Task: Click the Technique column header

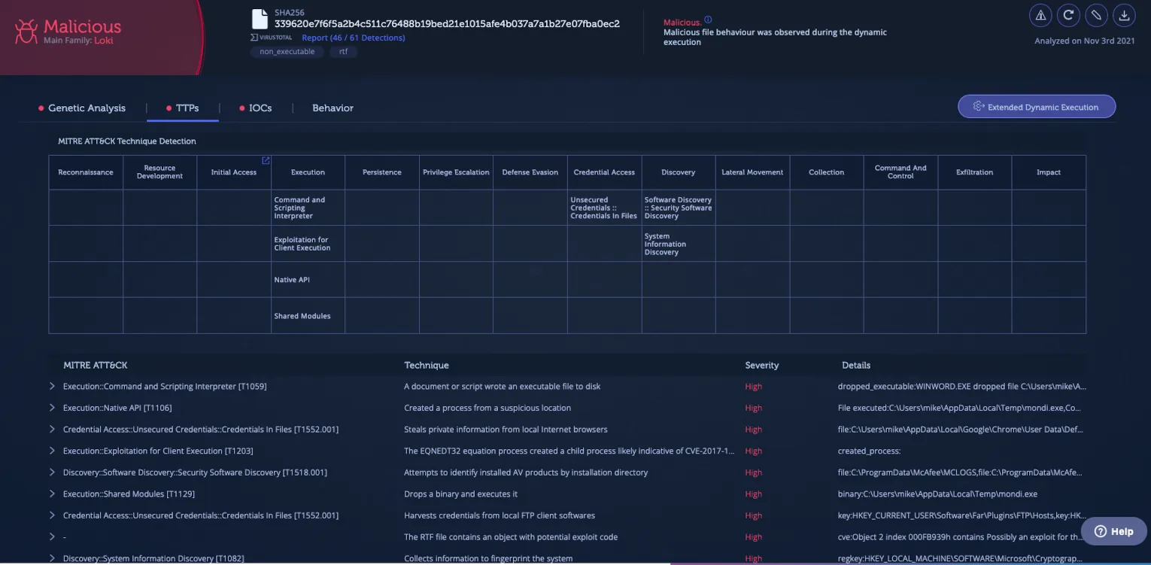Action: click(427, 366)
